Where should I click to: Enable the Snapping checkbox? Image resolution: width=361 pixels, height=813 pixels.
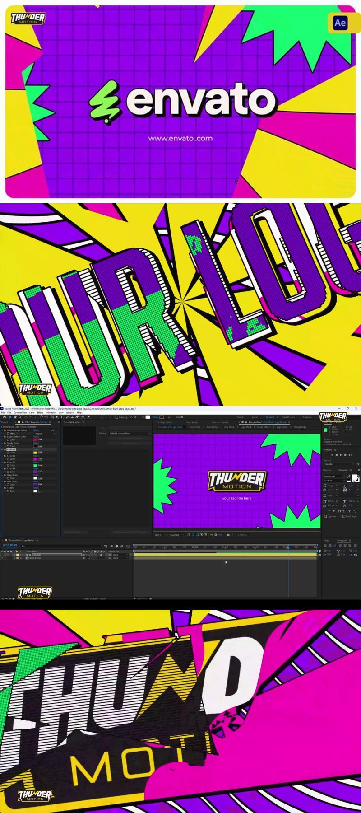click(116, 417)
